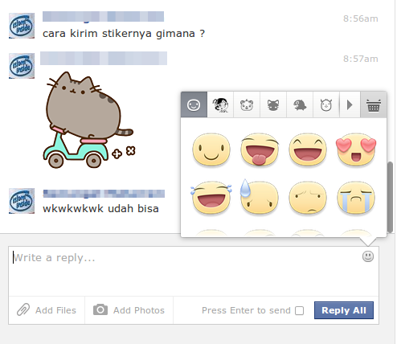The width and height of the screenshot is (397, 344).
Task: Send the big grin face sticker
Action: tap(308, 149)
